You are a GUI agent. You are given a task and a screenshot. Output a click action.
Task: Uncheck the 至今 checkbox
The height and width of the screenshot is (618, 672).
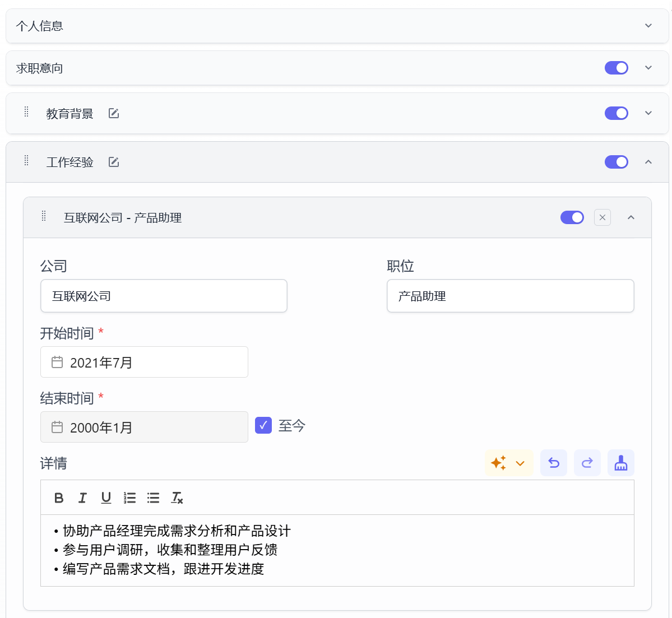coord(263,426)
